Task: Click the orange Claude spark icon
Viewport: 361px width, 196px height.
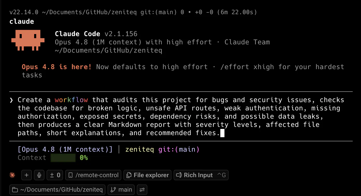Action: coord(12,175)
